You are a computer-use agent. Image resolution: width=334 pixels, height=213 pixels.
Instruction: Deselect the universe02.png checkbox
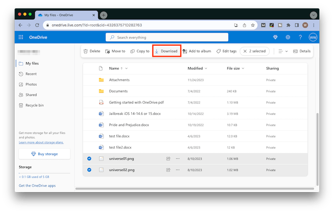(x=89, y=170)
